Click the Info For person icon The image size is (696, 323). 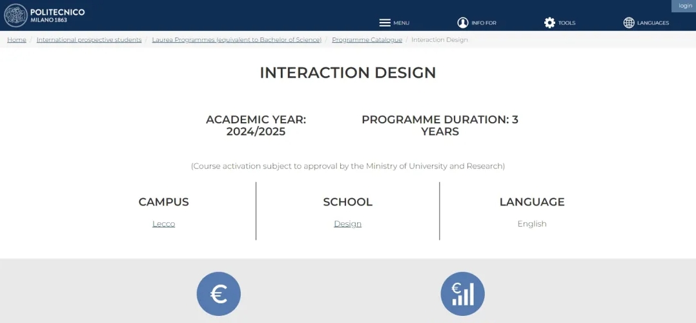[x=462, y=23]
